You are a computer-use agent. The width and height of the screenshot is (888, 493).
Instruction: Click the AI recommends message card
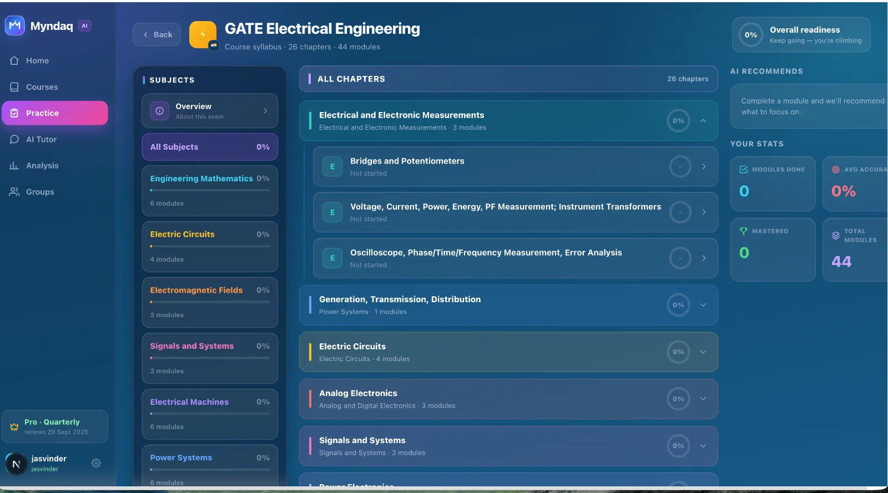click(x=810, y=106)
